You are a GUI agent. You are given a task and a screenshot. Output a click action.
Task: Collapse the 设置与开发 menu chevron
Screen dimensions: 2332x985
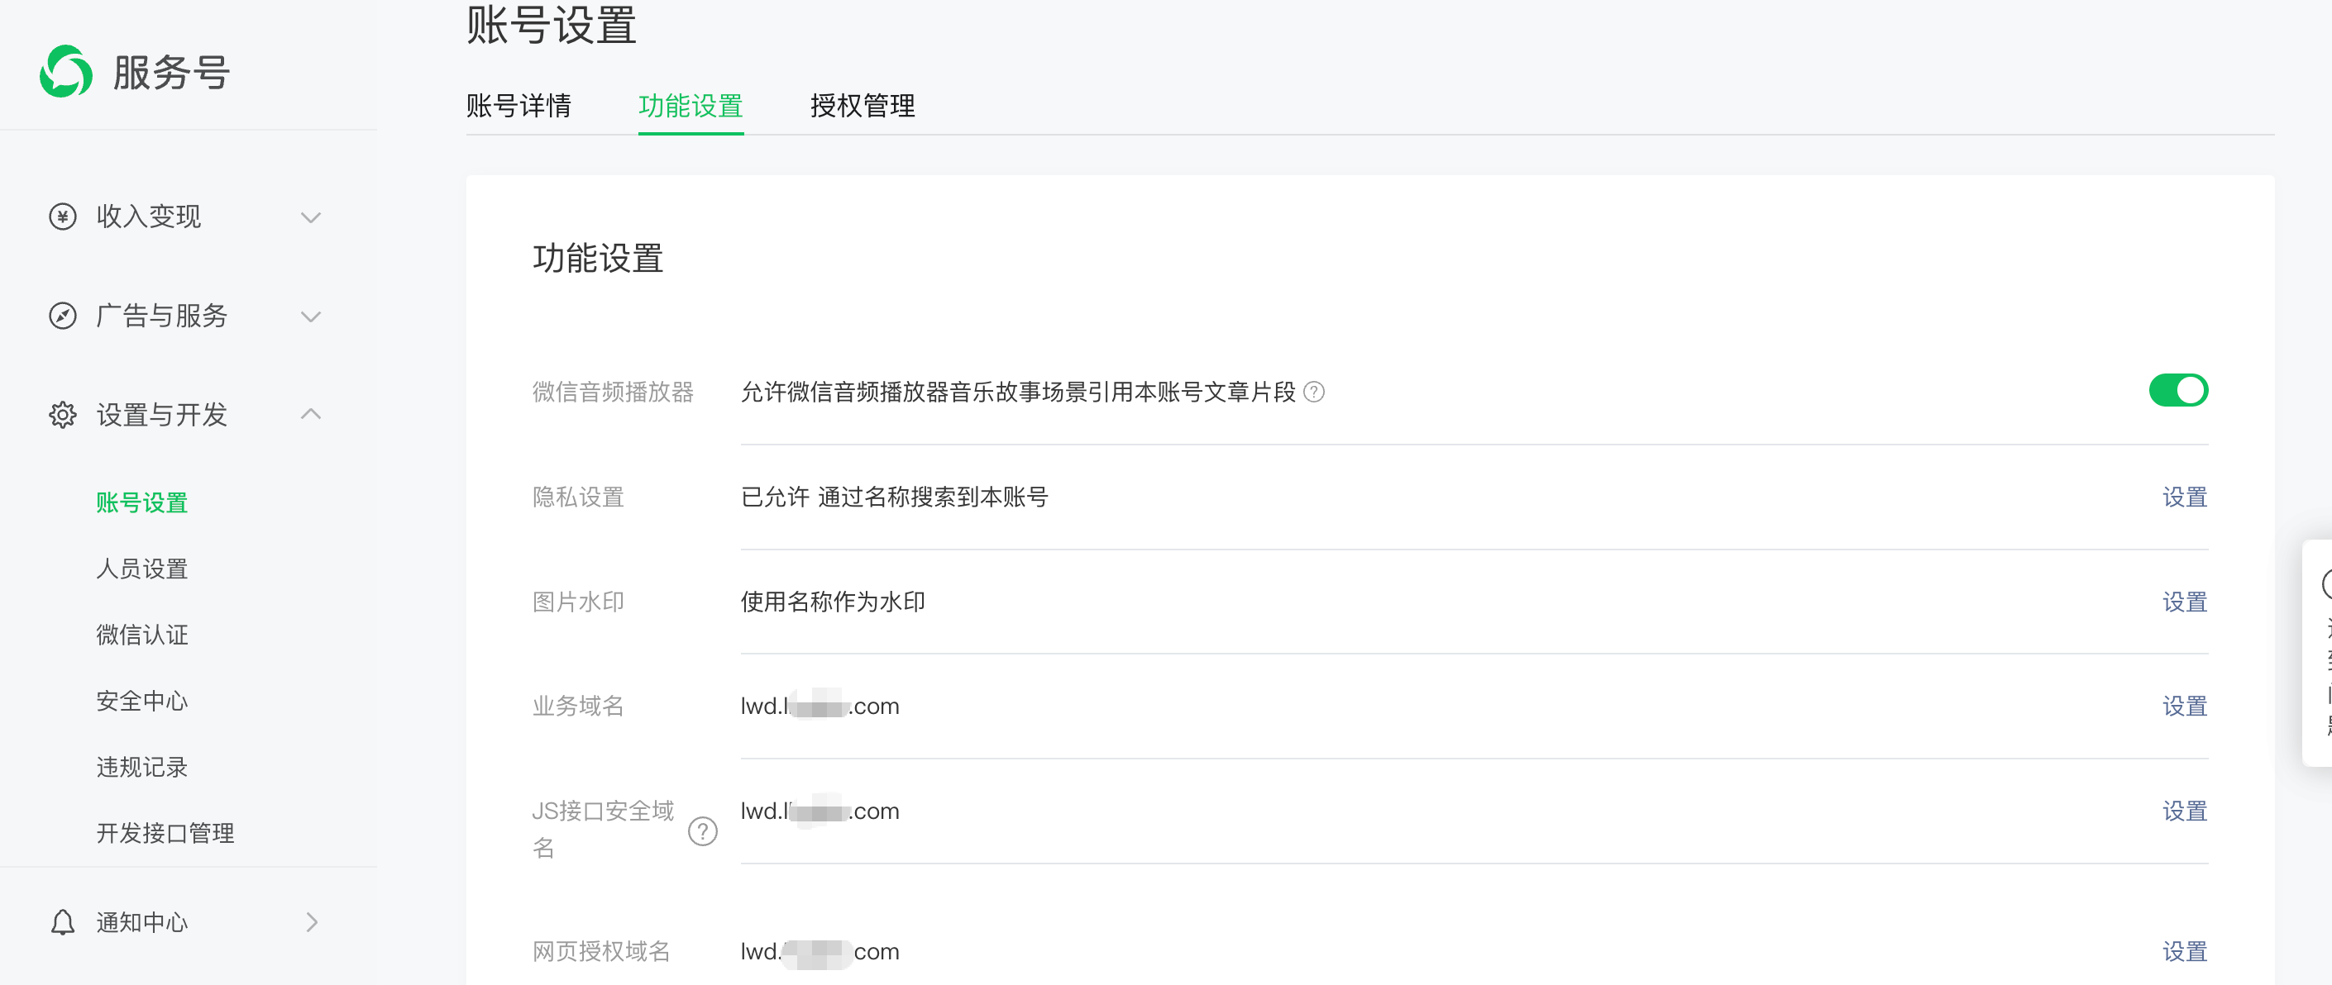310,414
